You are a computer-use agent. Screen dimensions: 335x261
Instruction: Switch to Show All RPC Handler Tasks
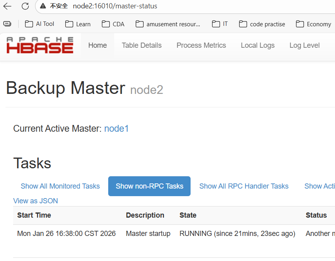pos(244,186)
